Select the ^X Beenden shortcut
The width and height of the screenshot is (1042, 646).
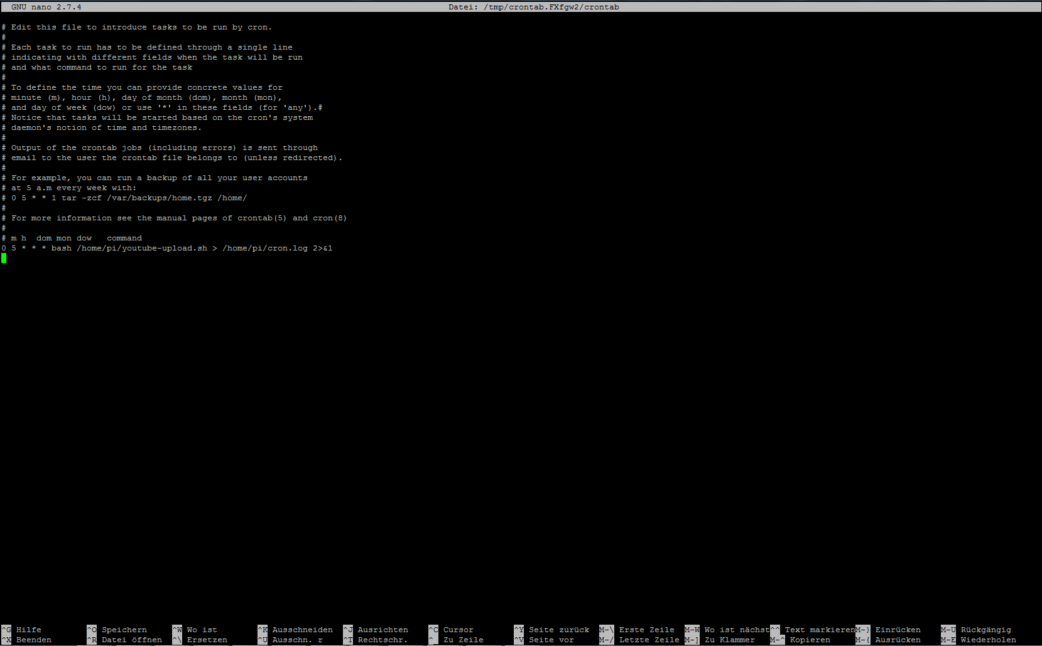(26, 640)
